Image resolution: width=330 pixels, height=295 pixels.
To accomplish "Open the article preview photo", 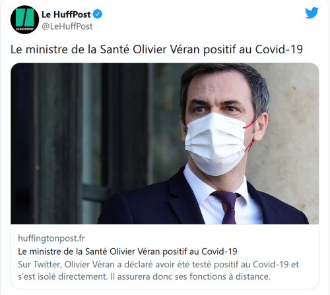I will tap(165, 144).
